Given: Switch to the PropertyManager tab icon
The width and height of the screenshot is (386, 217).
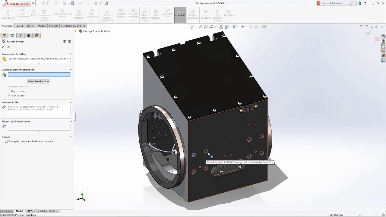Looking at the screenshot, I should pyautogui.click(x=12, y=36).
